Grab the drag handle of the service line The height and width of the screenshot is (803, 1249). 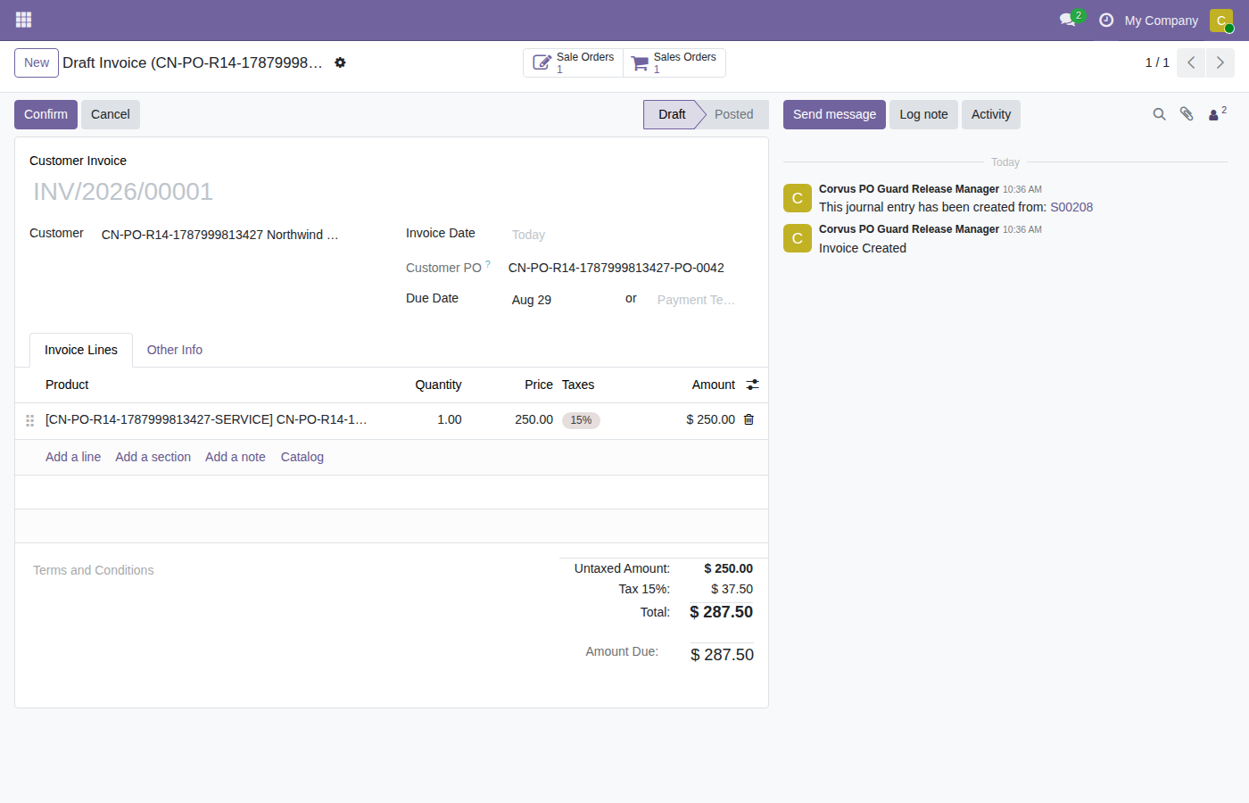[29, 420]
